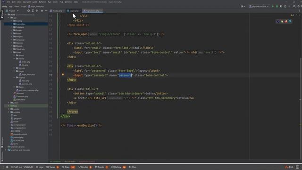Open the Project side tool window strip
302x170 pixels.
click(x=2, y=14)
